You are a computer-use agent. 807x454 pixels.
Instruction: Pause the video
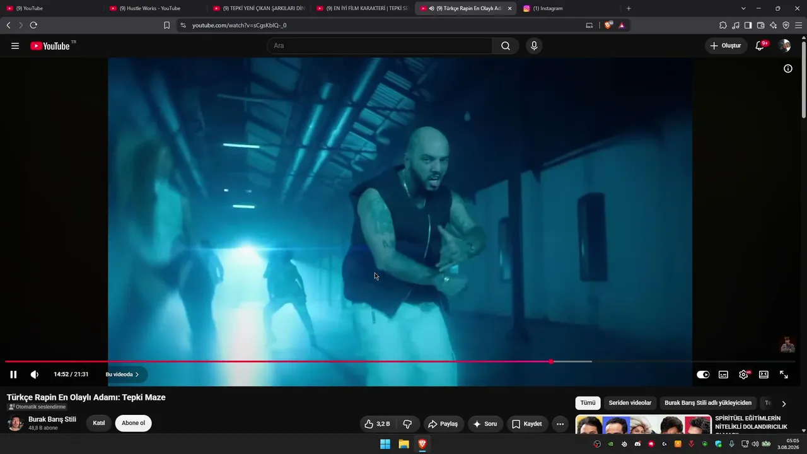click(x=13, y=375)
